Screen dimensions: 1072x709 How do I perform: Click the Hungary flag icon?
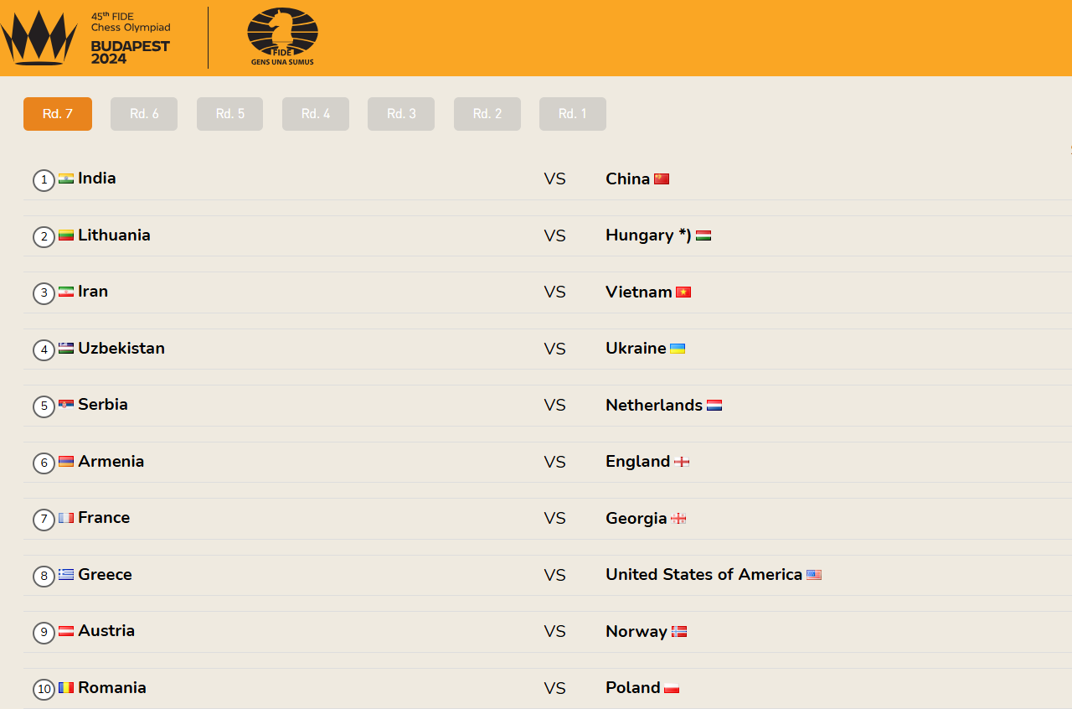click(x=703, y=235)
